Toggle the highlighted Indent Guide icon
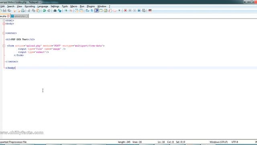Image resolution: width=257 pixels, height=145 pixels. (x=96, y=10)
